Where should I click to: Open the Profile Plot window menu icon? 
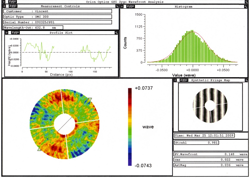coord(6,33)
